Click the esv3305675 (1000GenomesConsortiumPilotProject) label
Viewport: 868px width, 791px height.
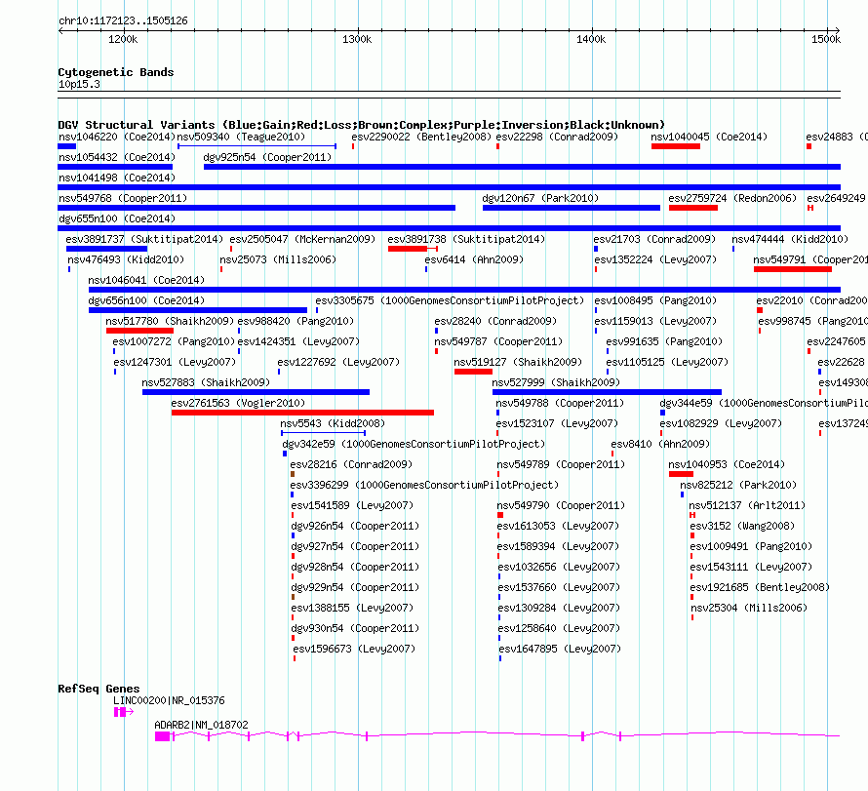(450, 300)
